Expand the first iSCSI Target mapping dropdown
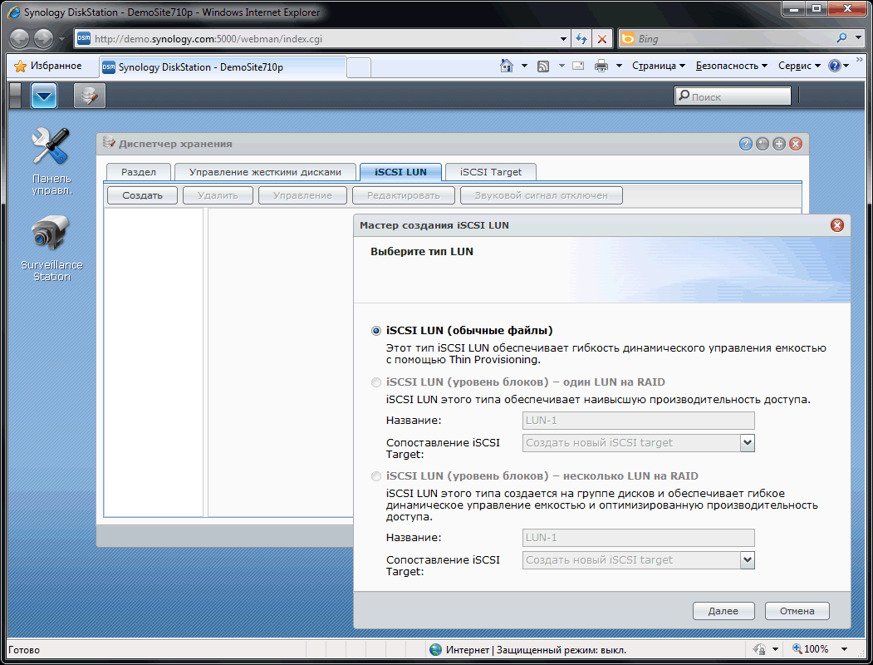The width and height of the screenshot is (873, 665). pyautogui.click(x=747, y=443)
